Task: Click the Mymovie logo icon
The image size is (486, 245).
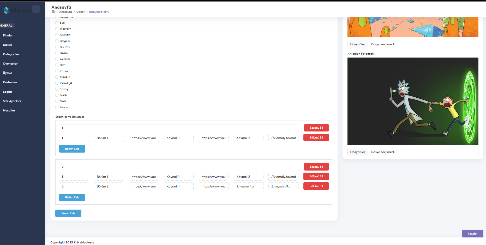Action: pos(6,10)
